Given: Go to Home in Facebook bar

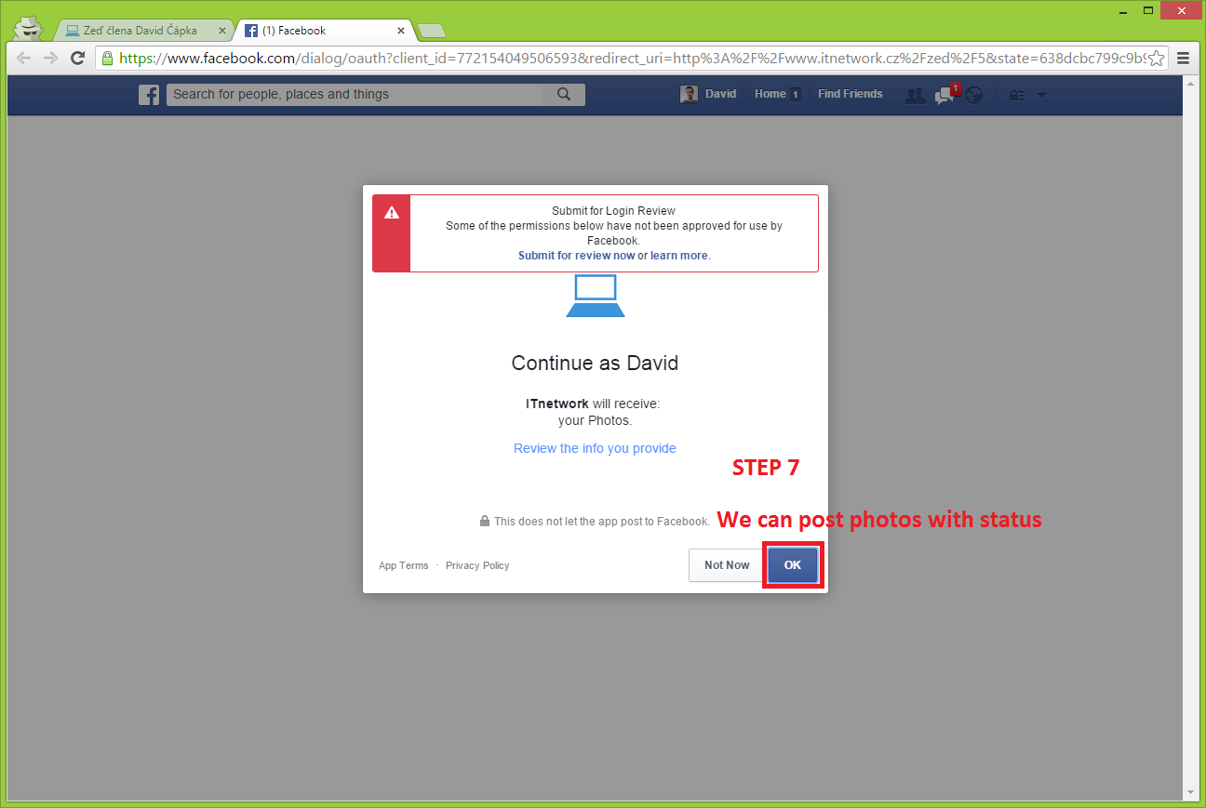Looking at the screenshot, I should (770, 94).
